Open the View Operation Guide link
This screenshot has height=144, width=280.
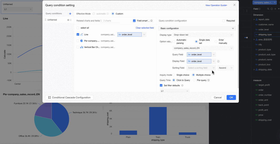[x=216, y=5]
